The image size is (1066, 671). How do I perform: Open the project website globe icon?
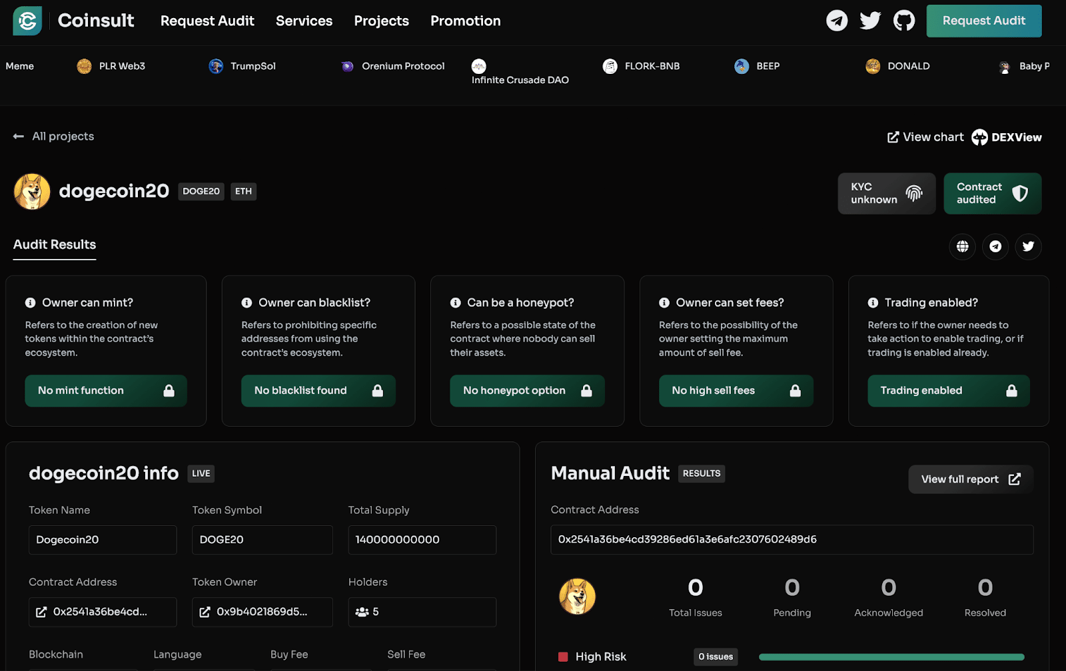tap(963, 246)
